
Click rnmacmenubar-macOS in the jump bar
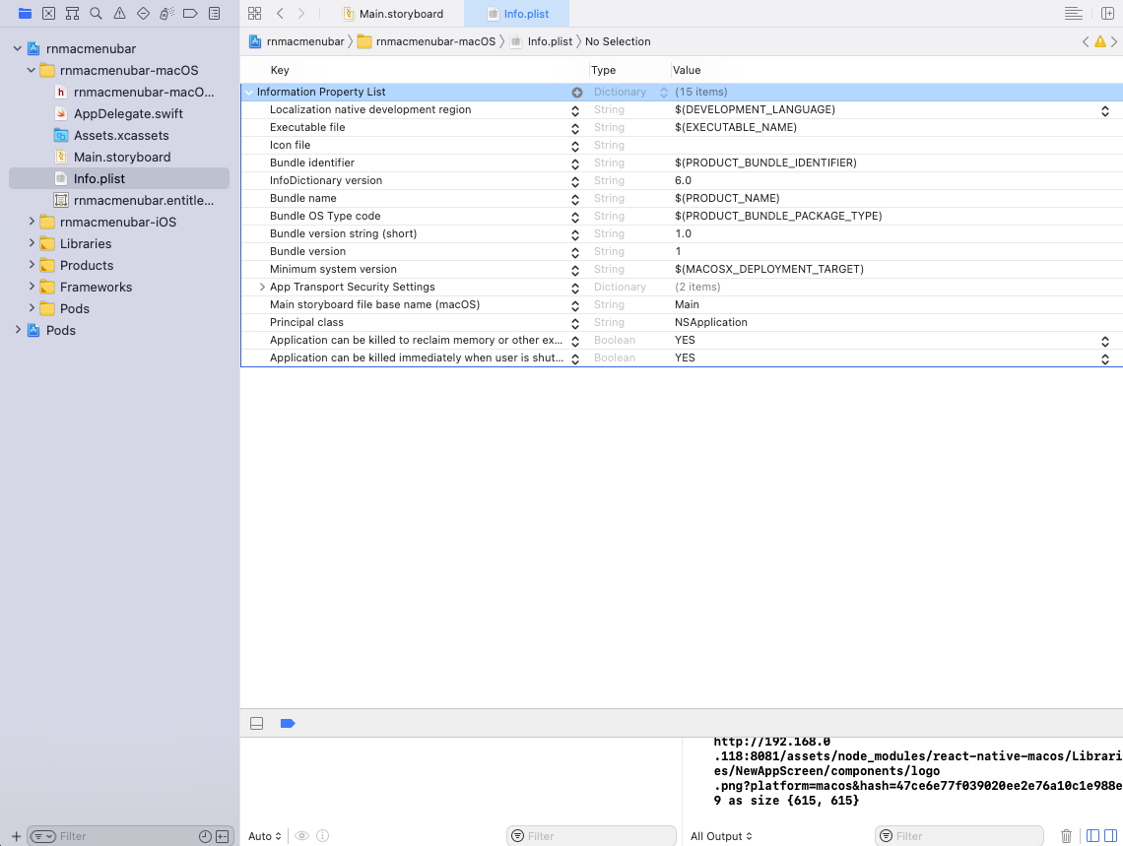pyautogui.click(x=427, y=41)
